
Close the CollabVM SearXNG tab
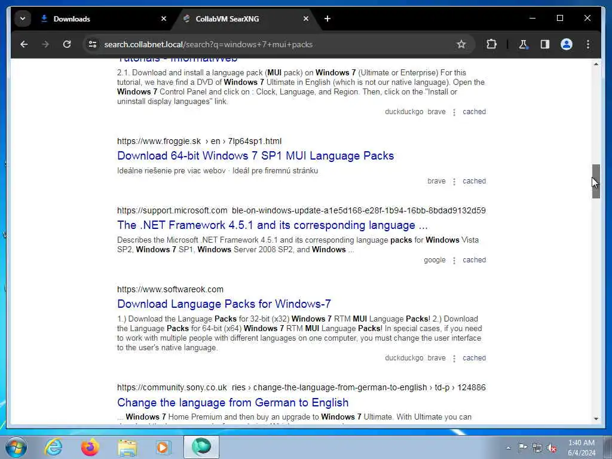(x=306, y=19)
